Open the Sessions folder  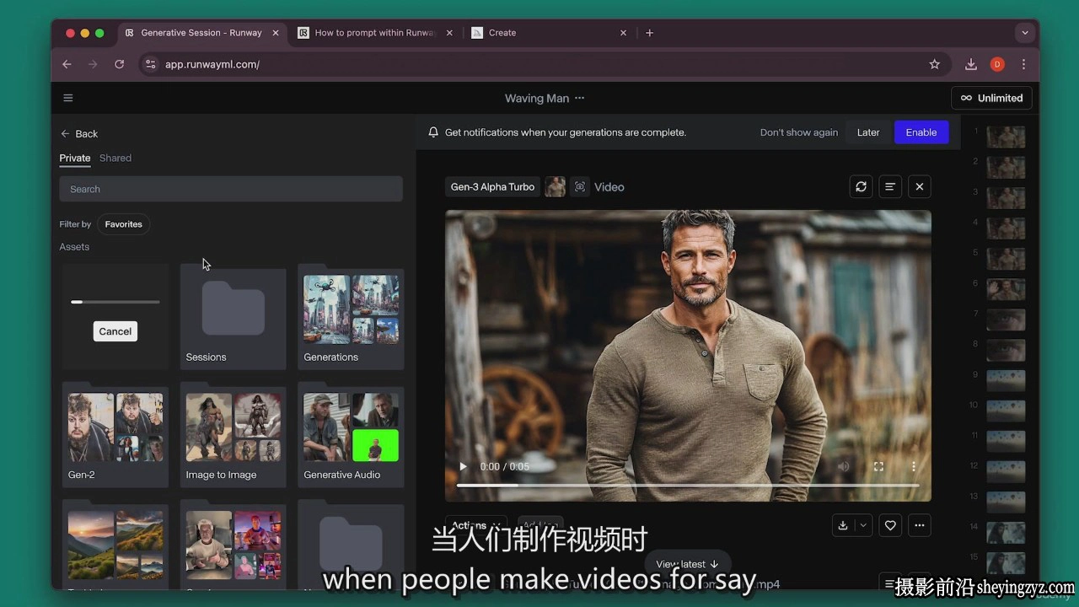click(234, 317)
